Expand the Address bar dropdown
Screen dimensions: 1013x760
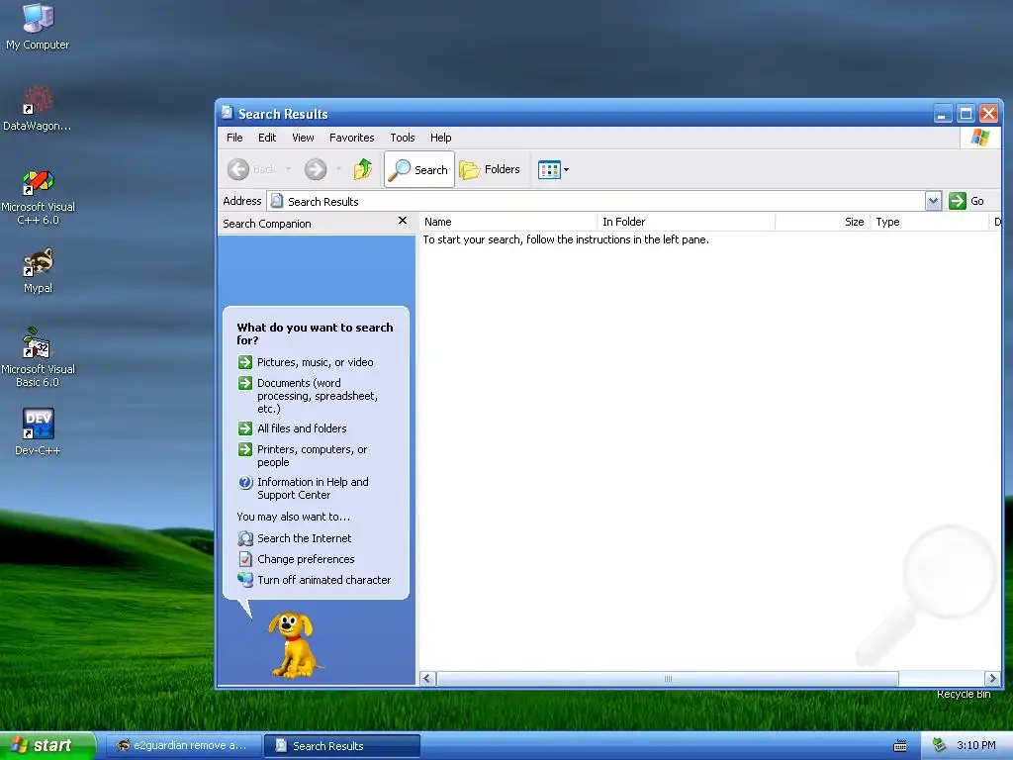coord(933,201)
